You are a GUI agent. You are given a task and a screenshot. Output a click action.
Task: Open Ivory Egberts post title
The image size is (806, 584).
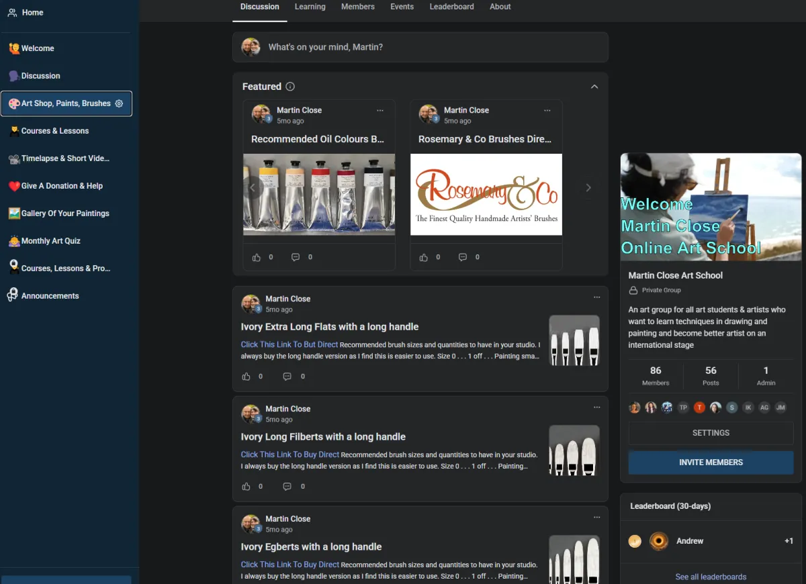point(311,547)
